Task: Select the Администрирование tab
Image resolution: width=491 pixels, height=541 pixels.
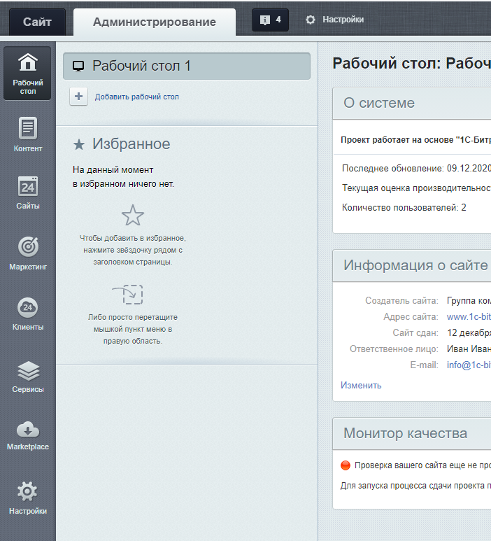Action: tap(155, 22)
